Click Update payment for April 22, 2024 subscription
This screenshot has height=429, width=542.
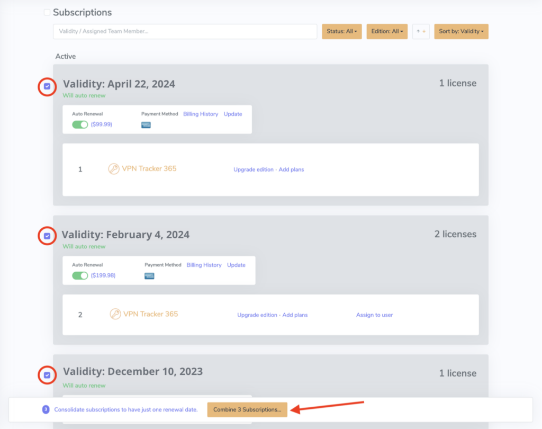coord(233,114)
